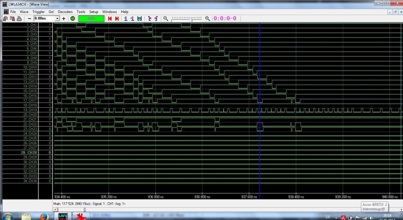Jump to the first red marker arrow
This screenshot has width=403, height=220.
tap(110, 19)
